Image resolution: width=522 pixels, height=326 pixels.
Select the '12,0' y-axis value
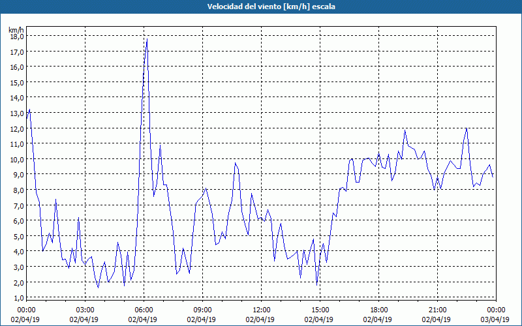pos(17,128)
